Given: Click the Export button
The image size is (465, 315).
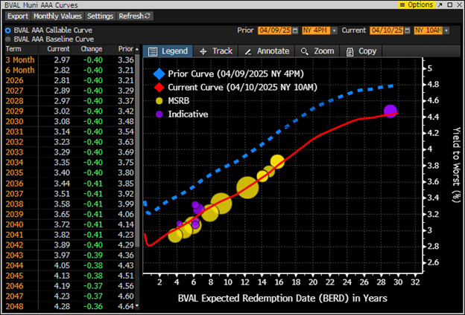Looking at the screenshot, I should [17, 16].
